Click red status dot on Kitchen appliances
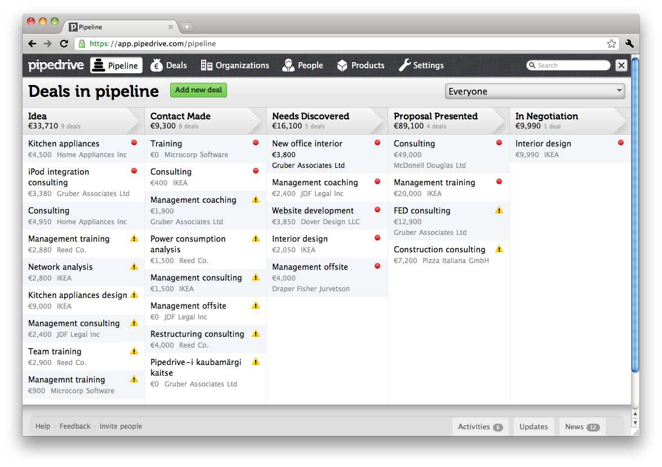The height and width of the screenshot is (467, 662). 134,143
